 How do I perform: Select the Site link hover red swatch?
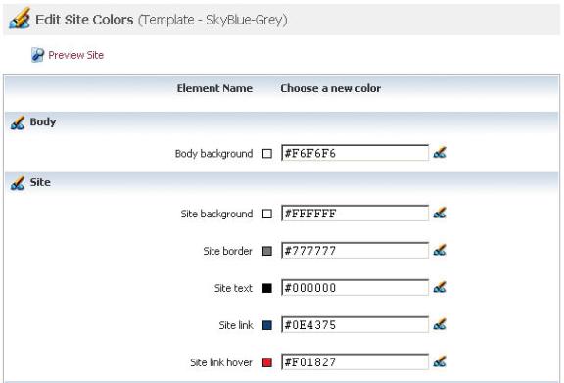[x=267, y=362]
